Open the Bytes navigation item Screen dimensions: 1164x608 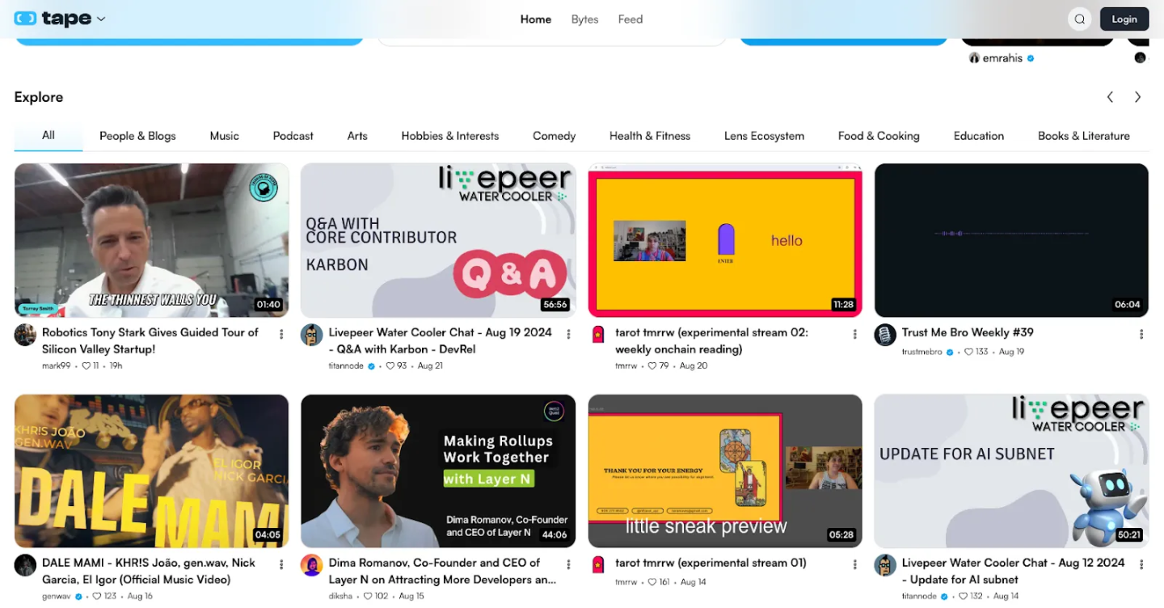[x=584, y=19]
